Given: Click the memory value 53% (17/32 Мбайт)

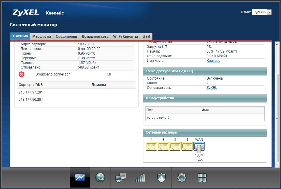Looking at the screenshot, I should coord(222,51).
